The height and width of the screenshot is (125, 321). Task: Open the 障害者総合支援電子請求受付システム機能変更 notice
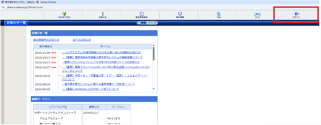tap(102, 57)
